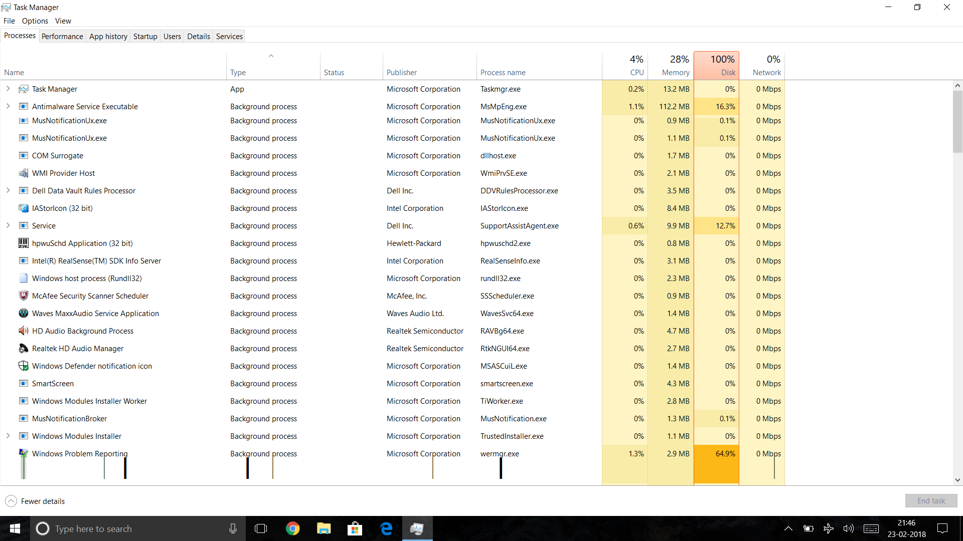Viewport: 963px width, 541px height.
Task: Click the IAStorIcon process icon
Action: point(23,208)
